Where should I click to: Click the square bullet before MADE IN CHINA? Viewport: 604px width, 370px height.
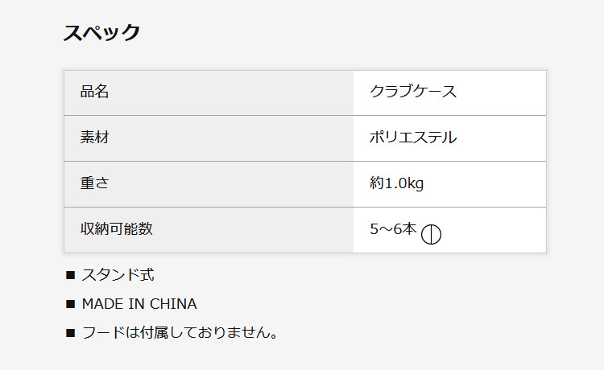coord(70,305)
